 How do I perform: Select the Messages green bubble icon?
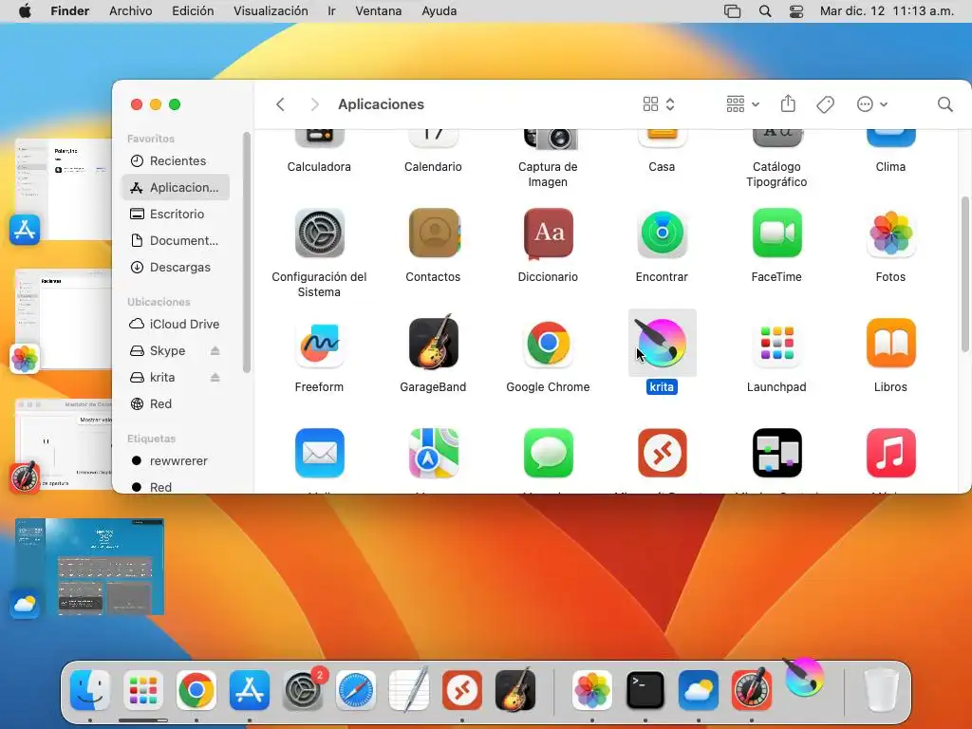click(548, 453)
